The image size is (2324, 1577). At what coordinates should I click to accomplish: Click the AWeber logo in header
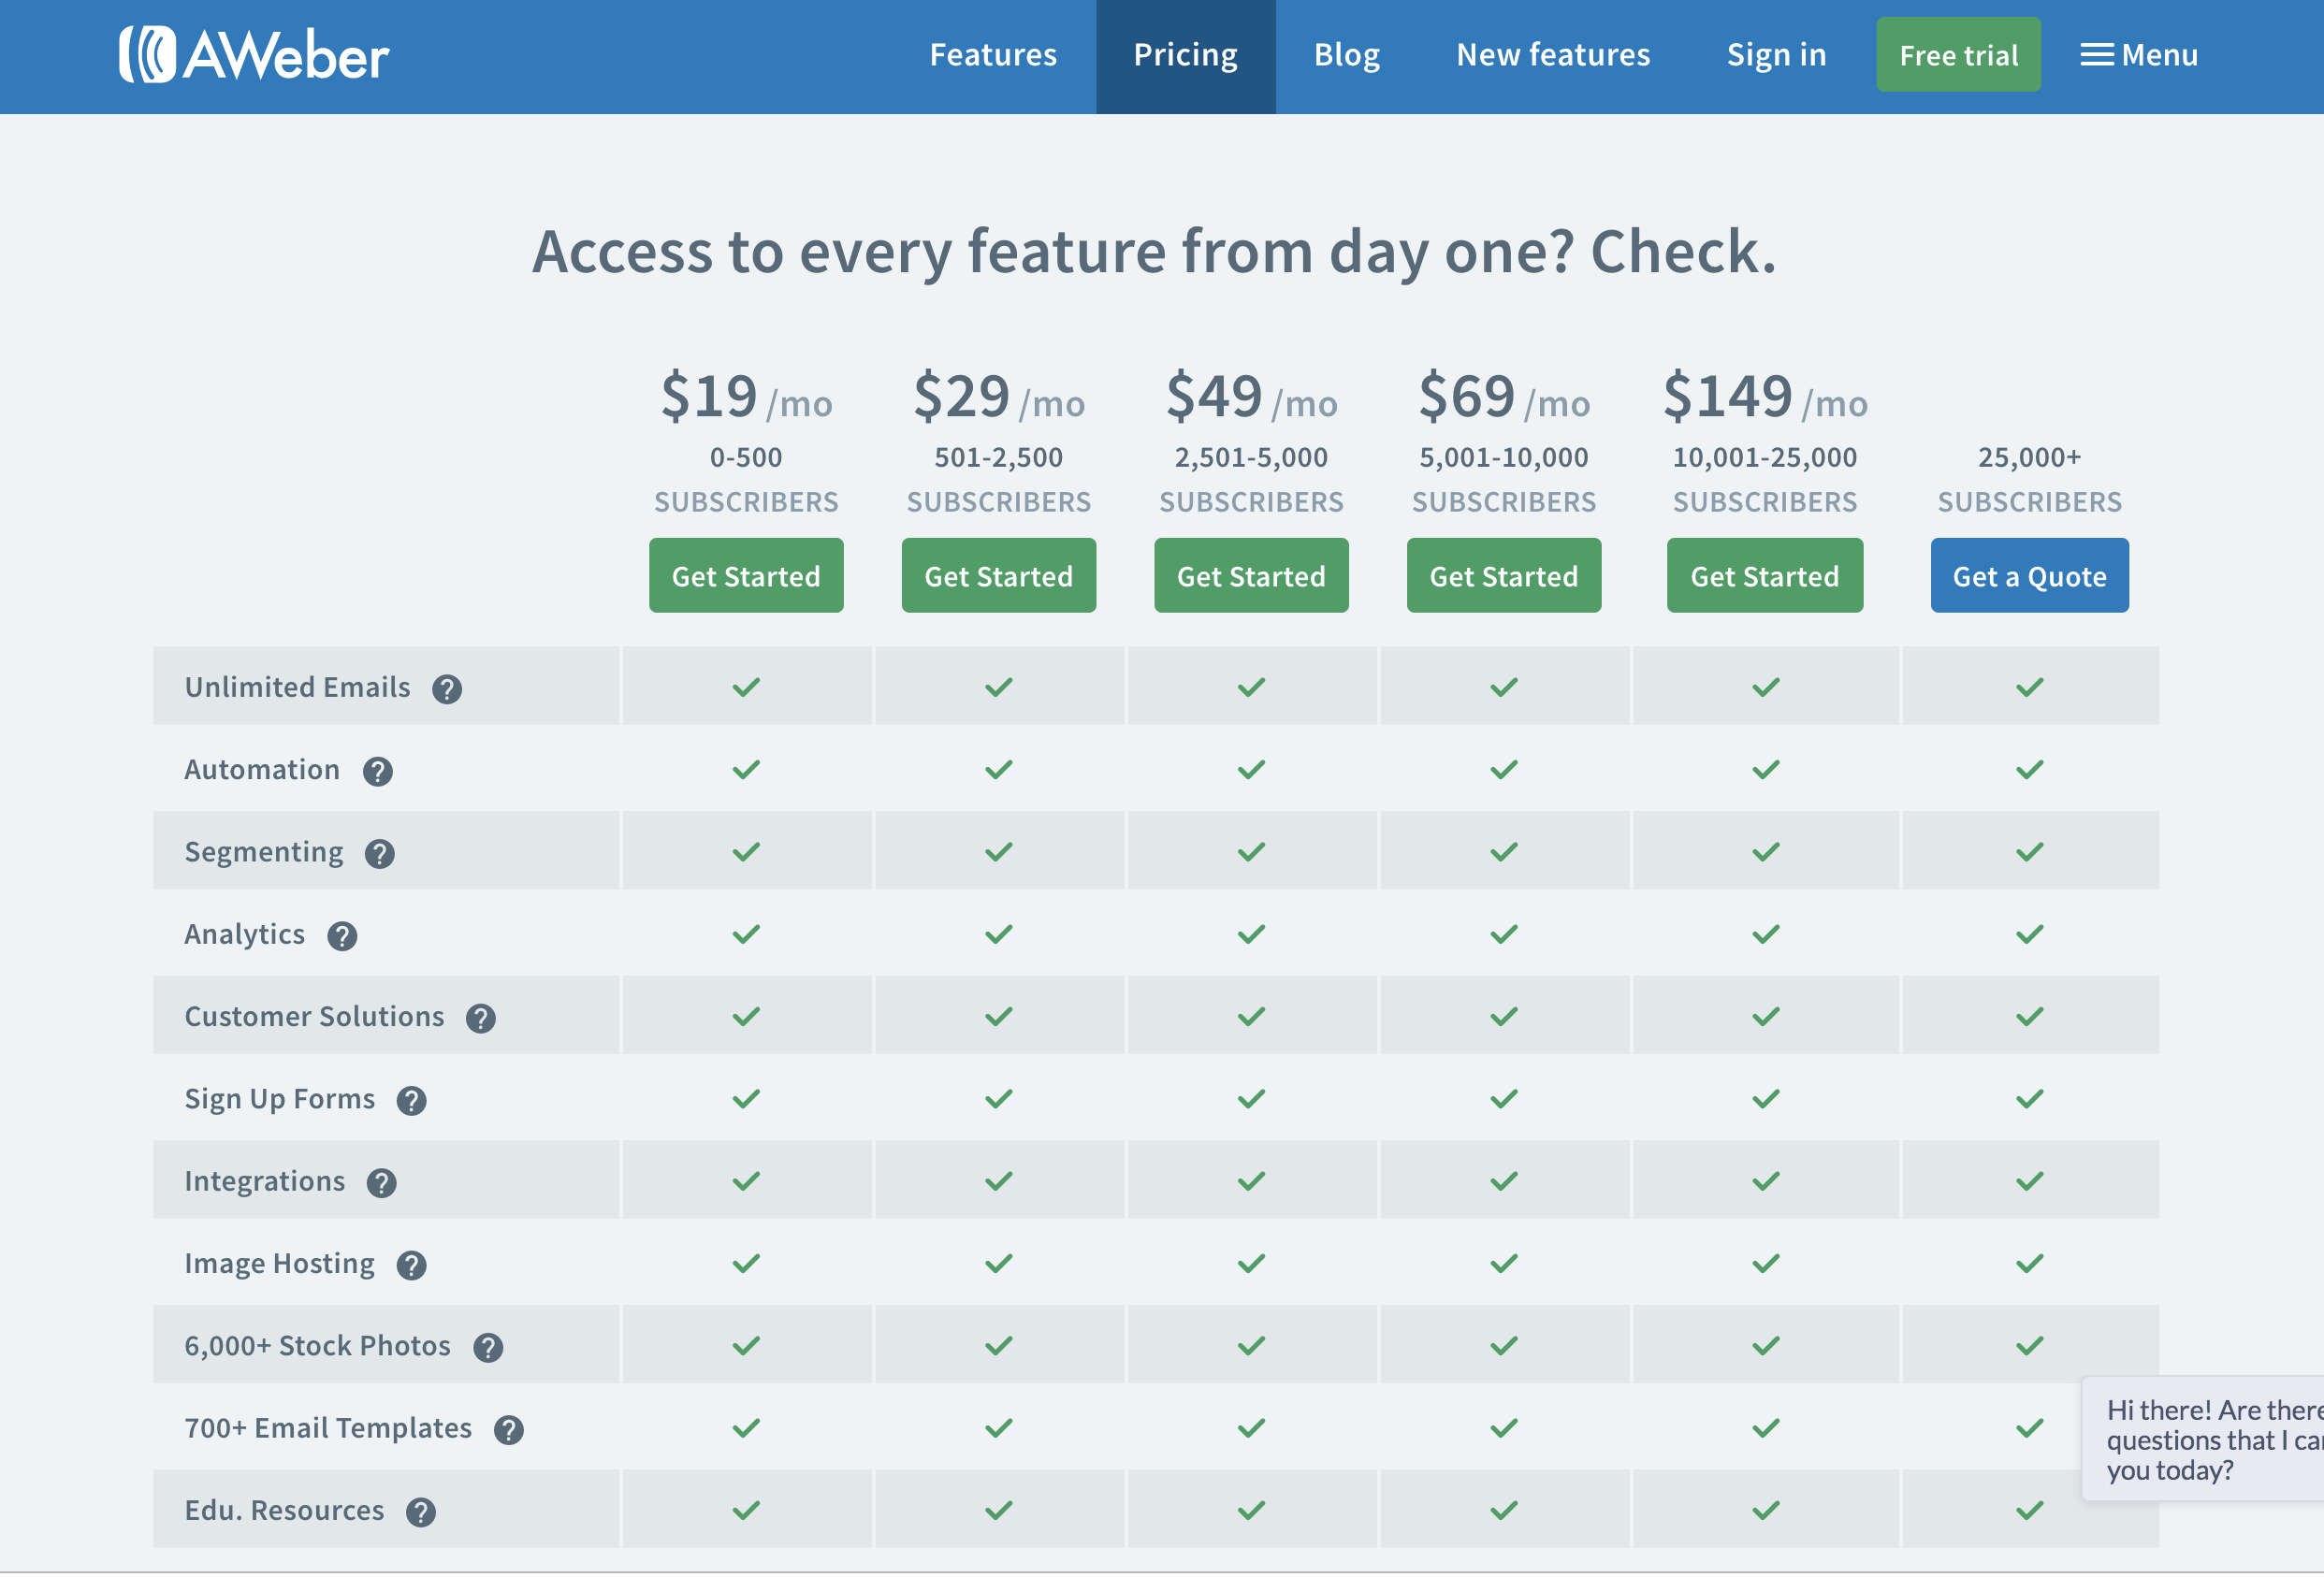[254, 55]
